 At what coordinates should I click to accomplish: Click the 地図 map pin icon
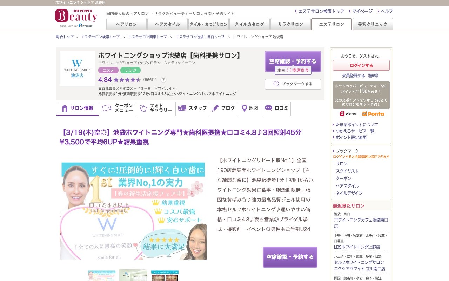[244, 108]
